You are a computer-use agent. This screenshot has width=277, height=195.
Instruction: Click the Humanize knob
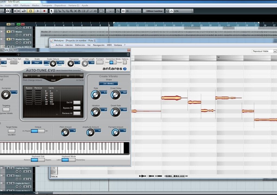coord(6,95)
